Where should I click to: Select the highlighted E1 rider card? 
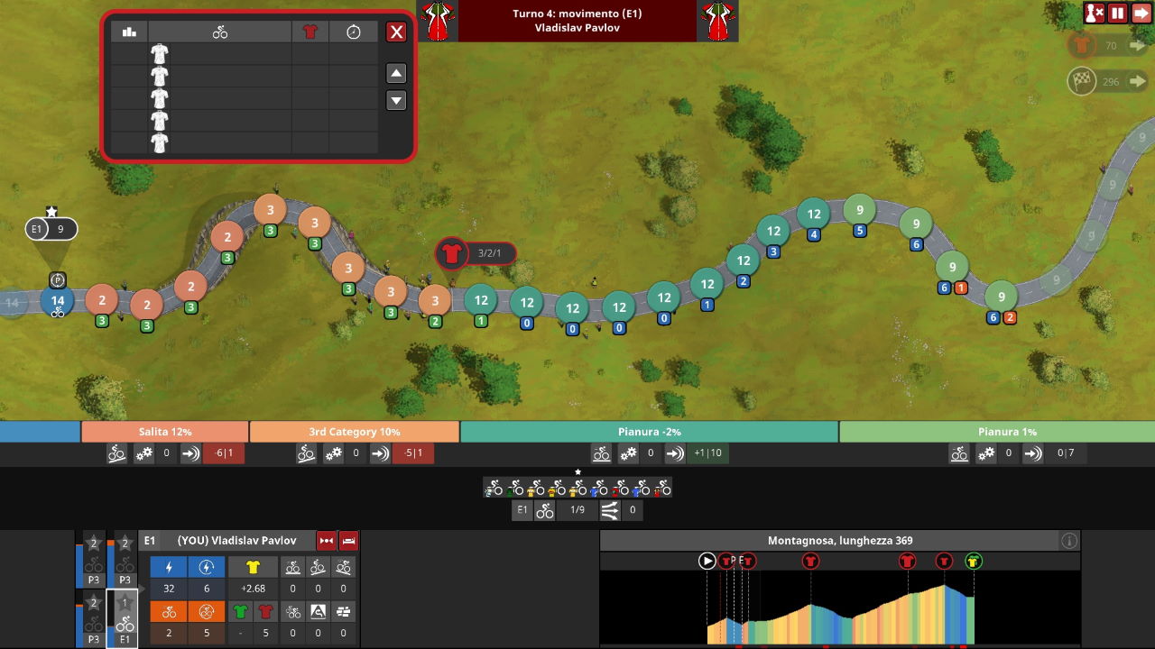125,617
